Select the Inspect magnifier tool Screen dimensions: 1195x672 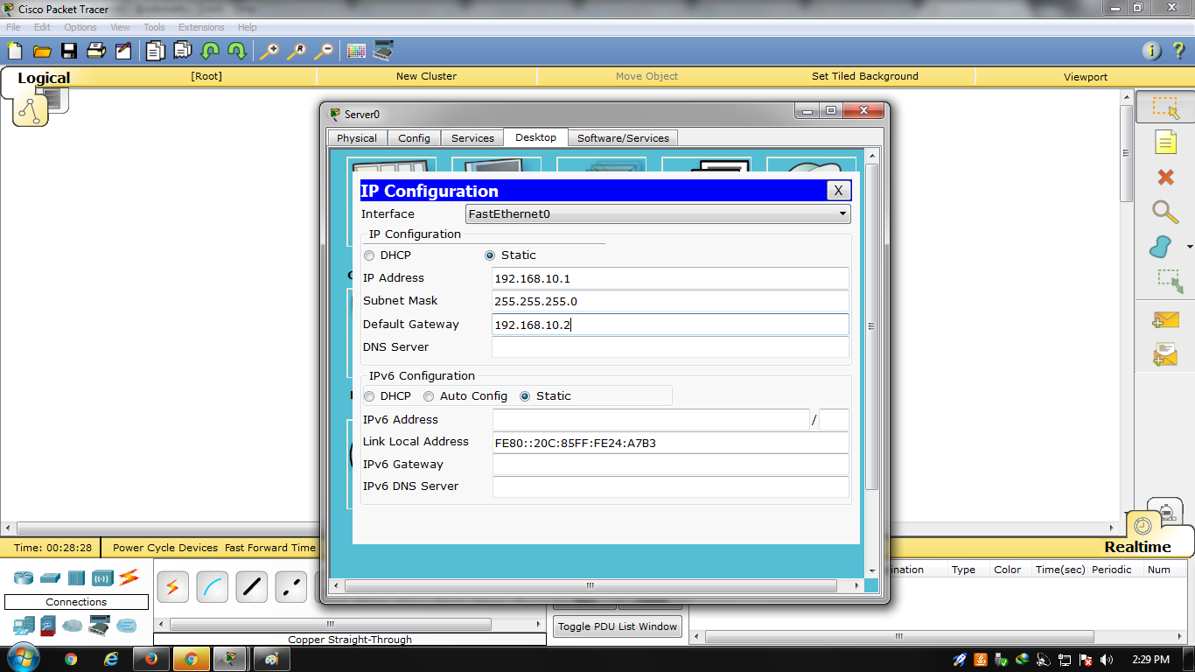point(1165,212)
